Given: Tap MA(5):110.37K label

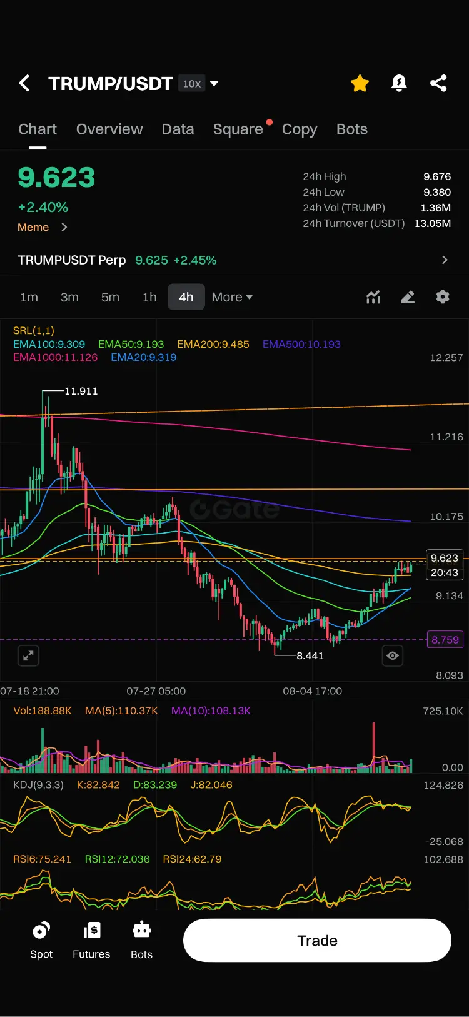Looking at the screenshot, I should [121, 711].
